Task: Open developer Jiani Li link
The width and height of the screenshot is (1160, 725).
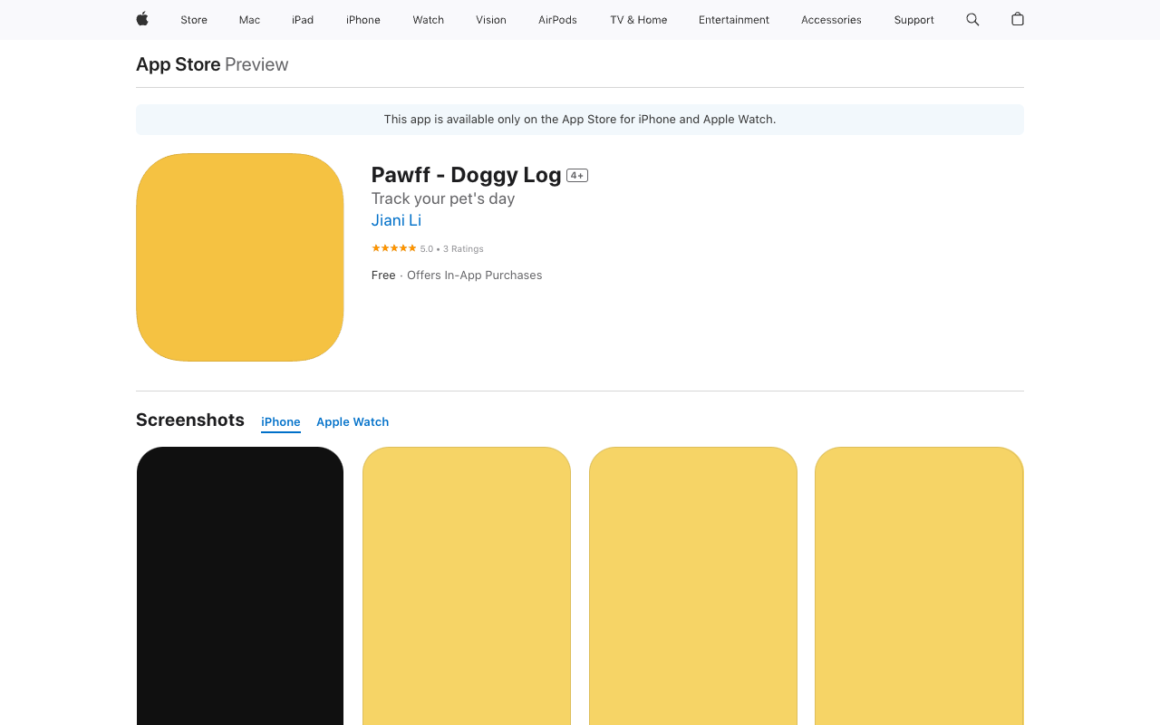Action: 396,220
